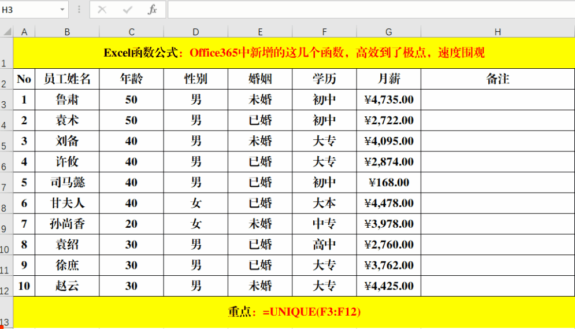Screen dimensions: 575x329
Task: Select education cell '高中' for 袁绍
Action: pos(325,245)
